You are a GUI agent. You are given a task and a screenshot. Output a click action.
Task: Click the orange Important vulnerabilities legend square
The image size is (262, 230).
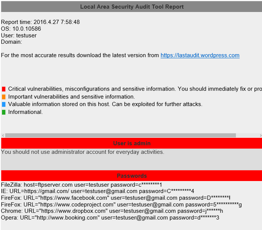[x=3, y=97]
